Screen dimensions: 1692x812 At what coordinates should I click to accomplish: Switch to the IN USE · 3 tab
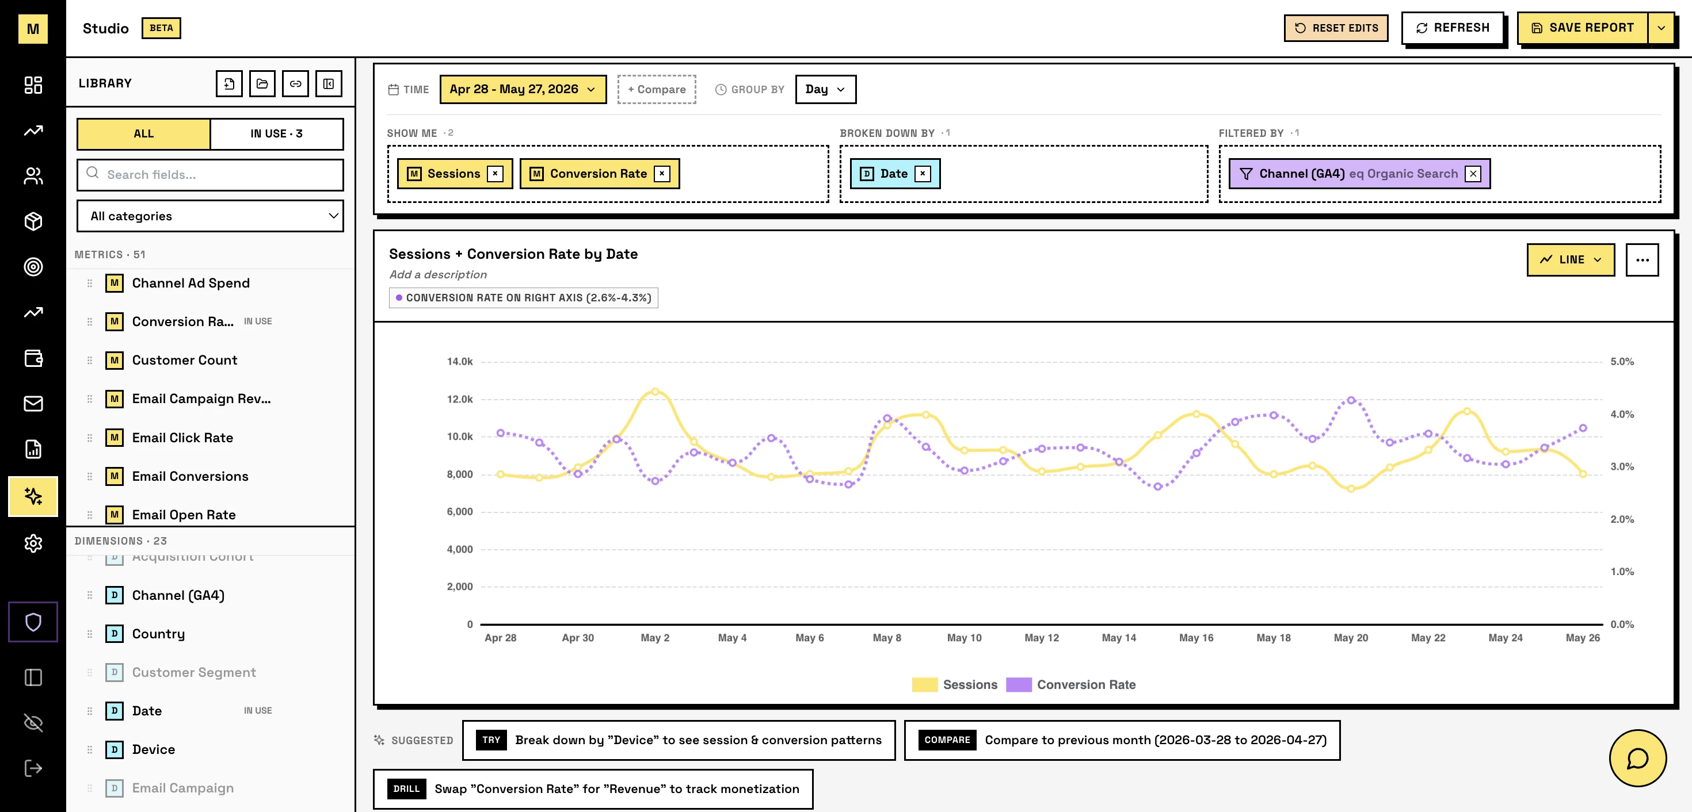(x=276, y=134)
